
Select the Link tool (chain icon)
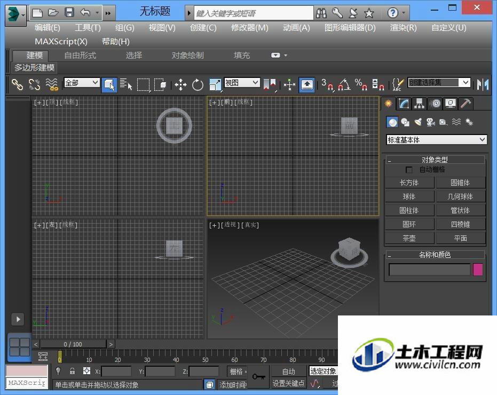[x=18, y=85]
